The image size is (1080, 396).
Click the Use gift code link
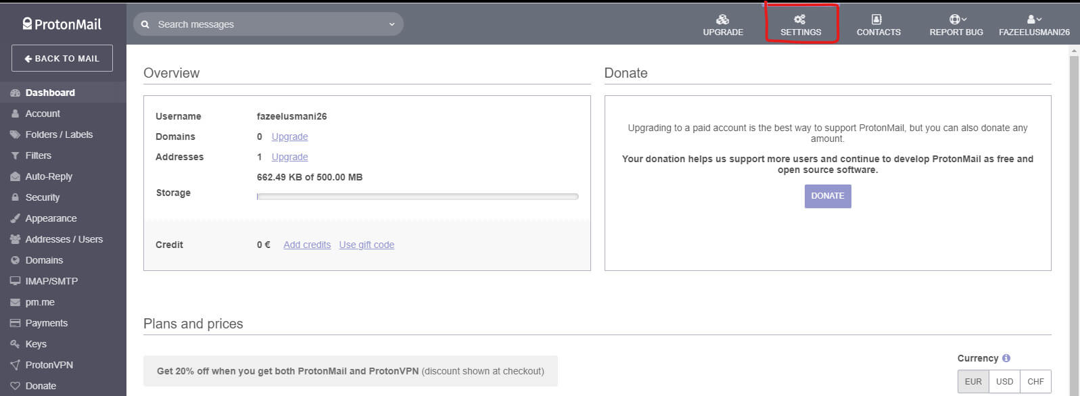coord(367,245)
